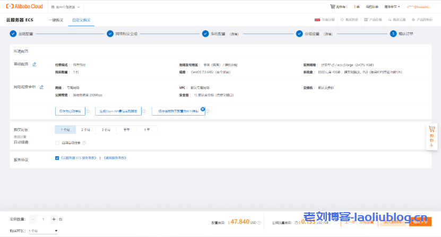This screenshot has height=237, width=441.
Task: Open the language dropdown in top bar
Action: pos(392,7)
